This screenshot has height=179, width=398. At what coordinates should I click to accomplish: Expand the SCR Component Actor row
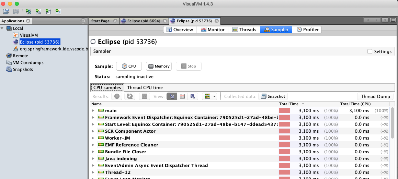pyautogui.click(x=93, y=131)
